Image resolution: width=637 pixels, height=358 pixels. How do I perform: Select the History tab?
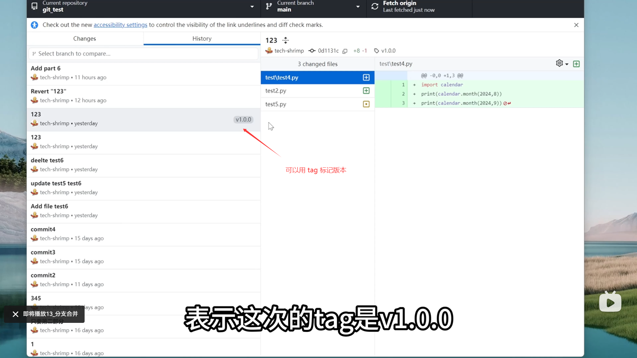(202, 38)
